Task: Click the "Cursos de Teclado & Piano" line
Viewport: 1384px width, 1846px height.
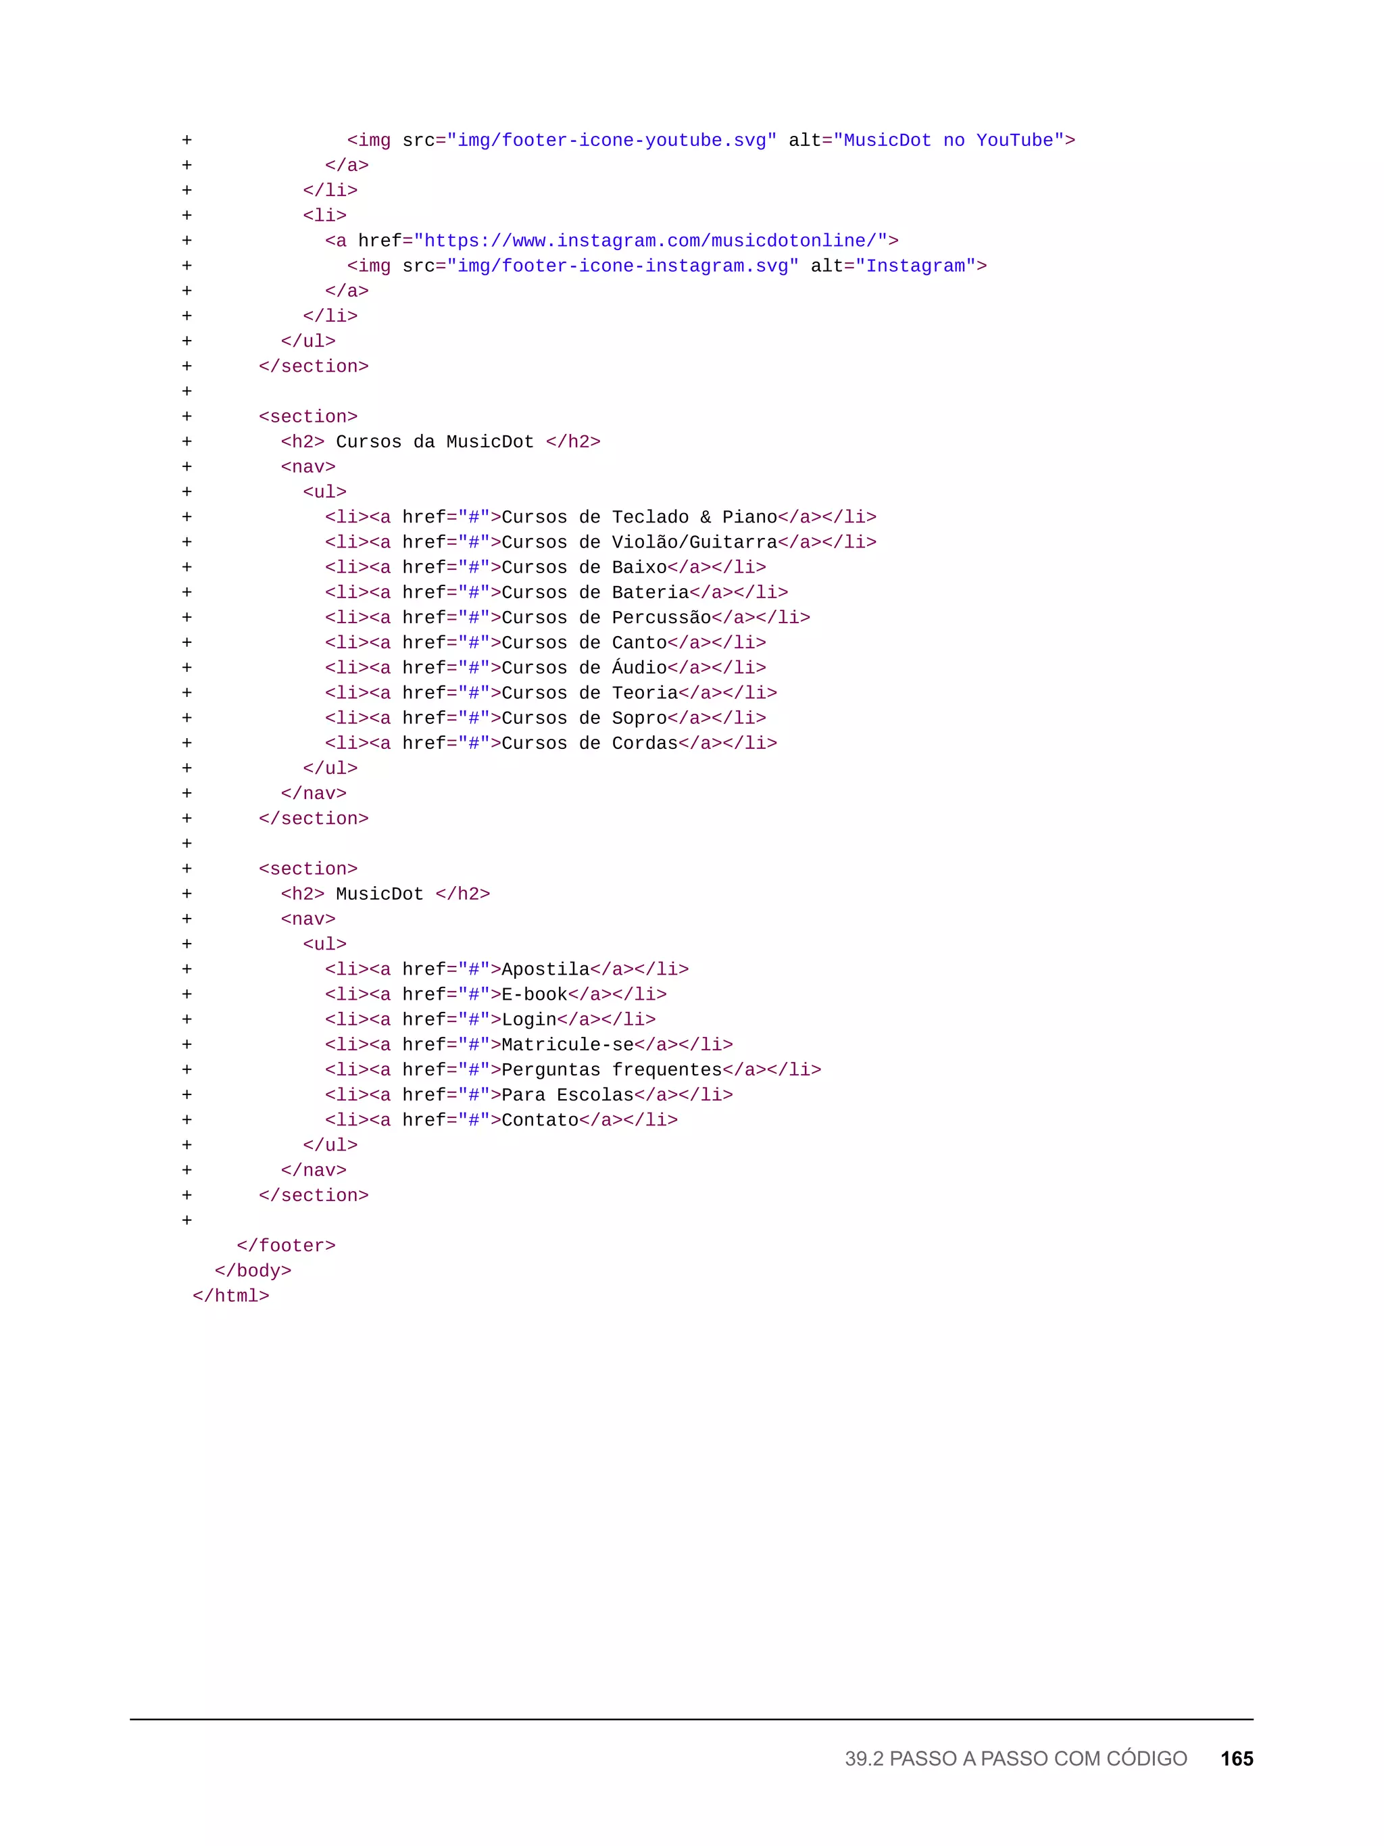Action: (639, 516)
